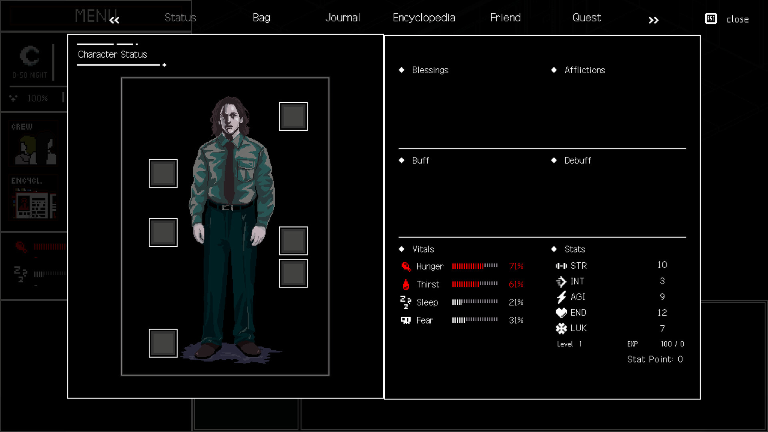The width and height of the screenshot is (768, 432).
Task: Click the Hunger fork icon in Vitals
Action: point(406,266)
